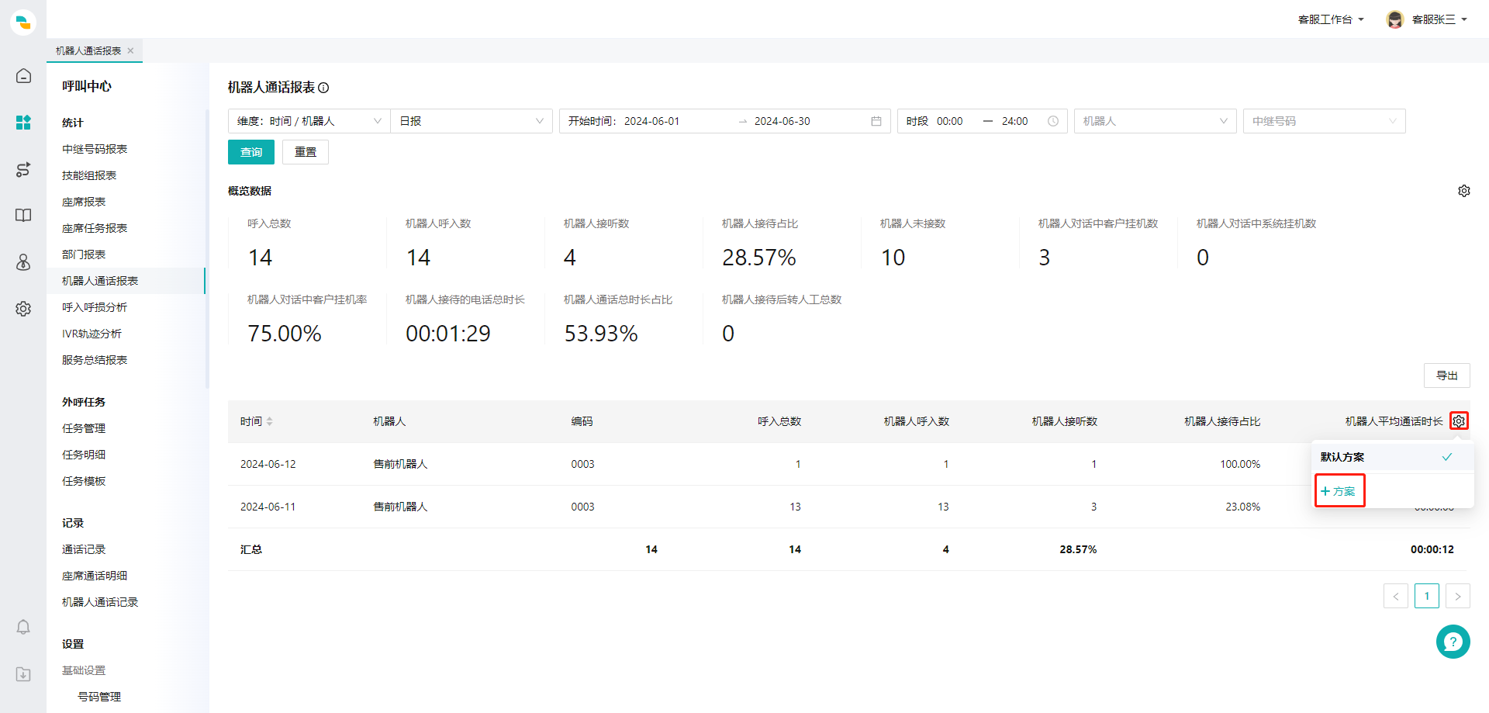Select the call center dashboard icon
The image size is (1489, 713).
23,122
